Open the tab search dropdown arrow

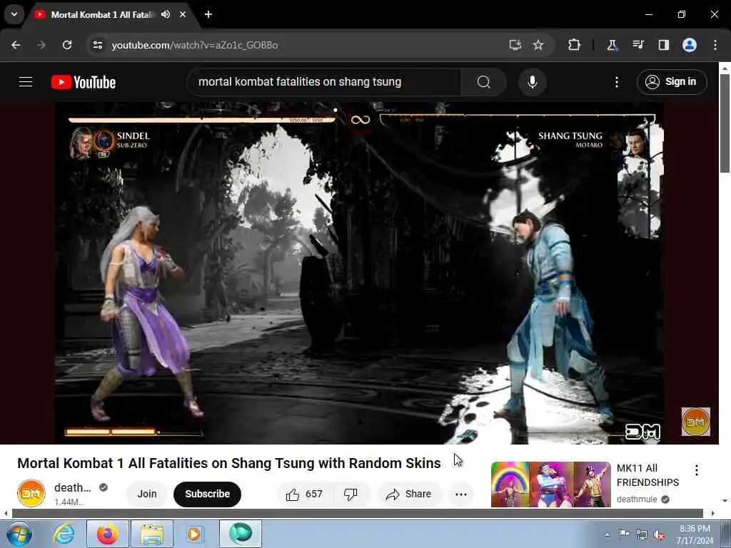coord(14,14)
